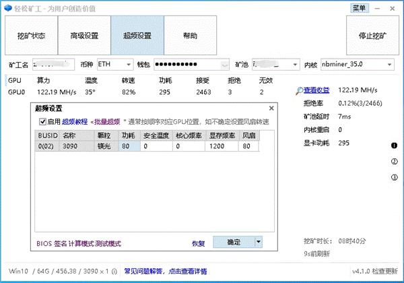This screenshot has width=404, height=283.
Task: Select the circled 3 page icon
Action: 394,177
